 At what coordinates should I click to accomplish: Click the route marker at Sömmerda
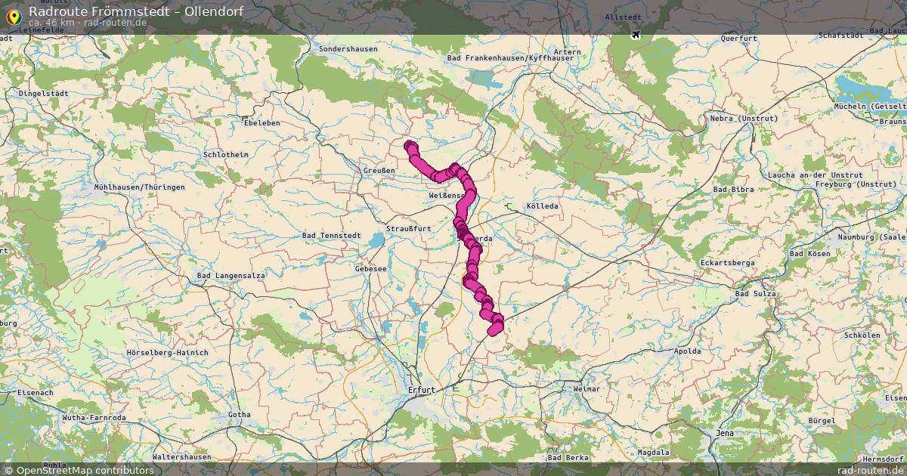click(x=468, y=240)
